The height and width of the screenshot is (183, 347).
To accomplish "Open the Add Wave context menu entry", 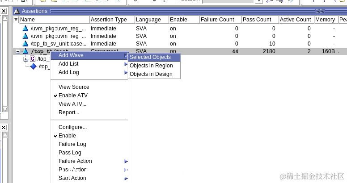I will pyautogui.click(x=89, y=55).
